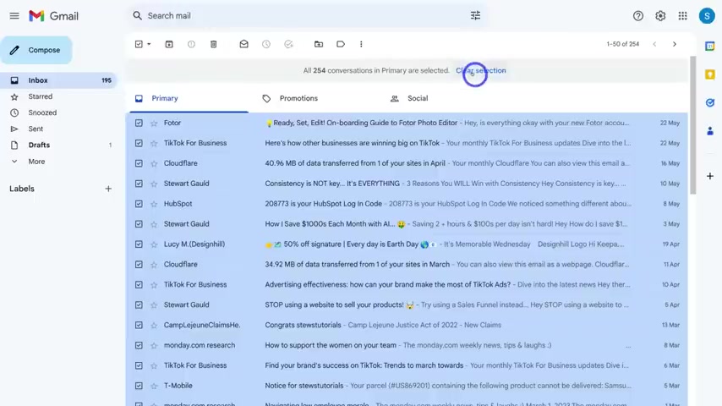Star the HubSpot email
The width and height of the screenshot is (722, 406).
pos(154,204)
